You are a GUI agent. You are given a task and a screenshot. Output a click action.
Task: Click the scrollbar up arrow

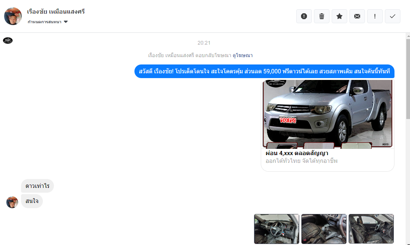pyautogui.click(x=408, y=36)
